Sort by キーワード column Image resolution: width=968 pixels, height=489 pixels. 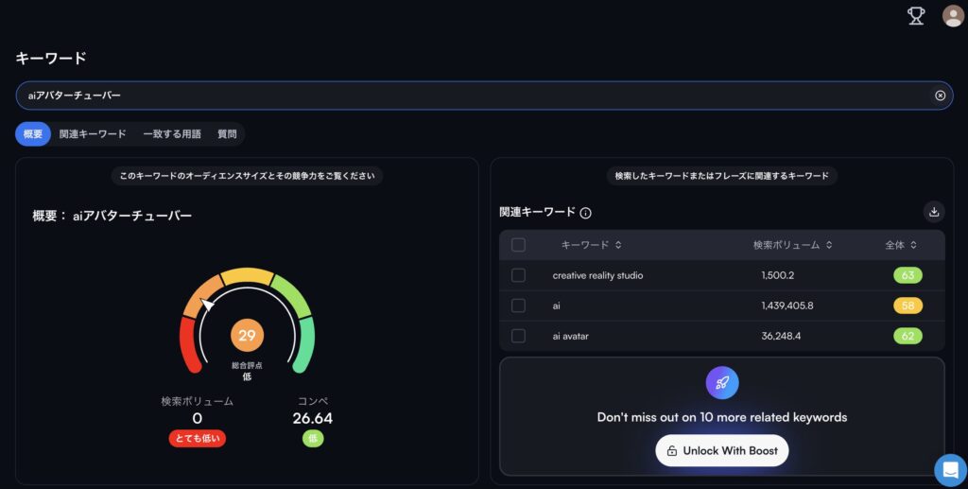pos(591,245)
